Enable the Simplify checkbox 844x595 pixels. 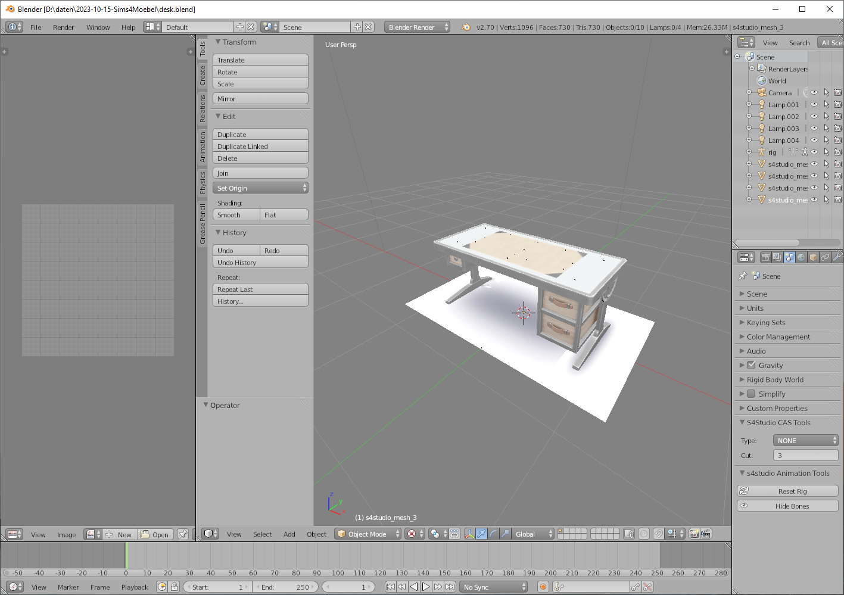[751, 394]
